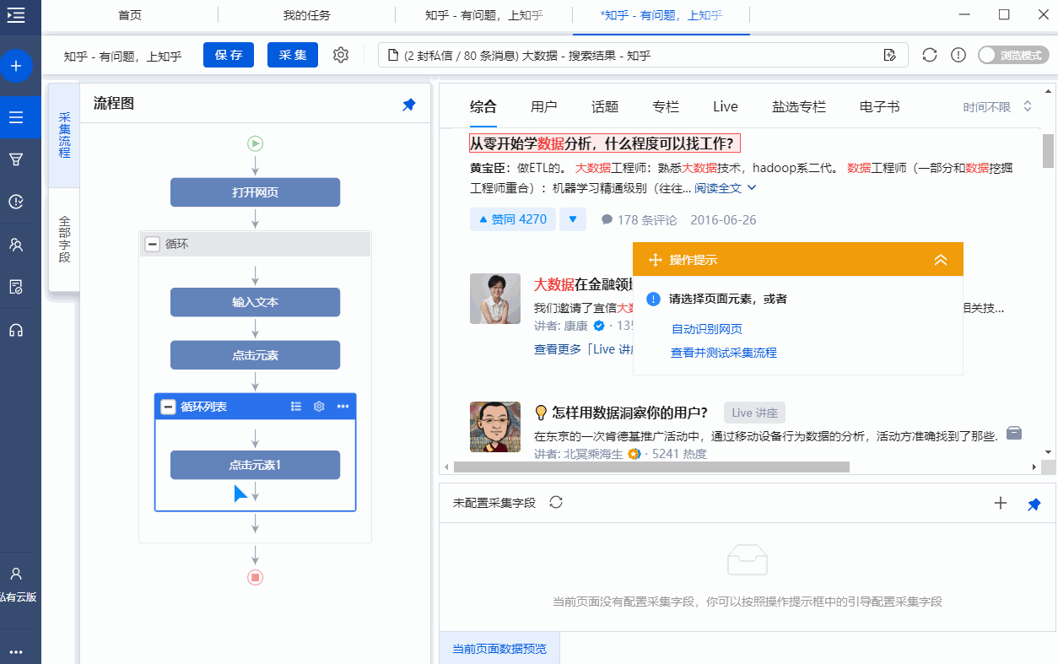Viewport: 1058px width, 664px height.
Task: Toggle 浏览模式 switch
Action: click(x=1013, y=55)
